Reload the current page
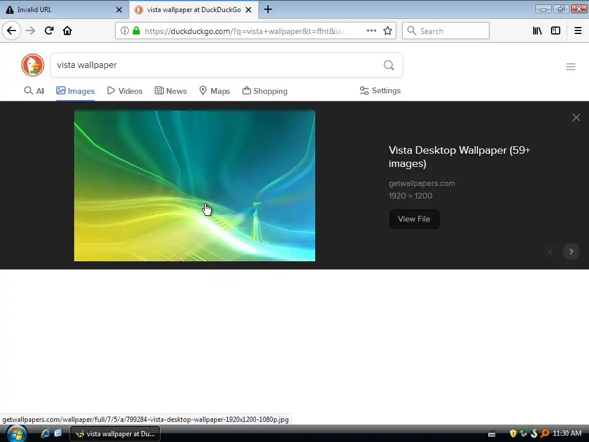This screenshot has width=589, height=442. click(49, 31)
